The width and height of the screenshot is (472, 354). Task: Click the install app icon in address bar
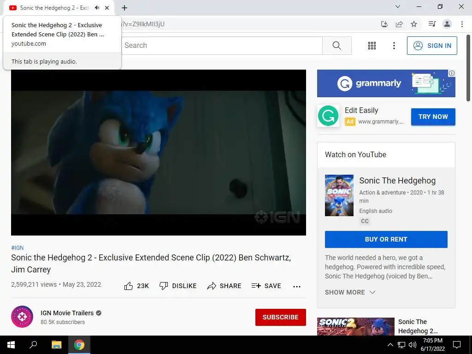[384, 24]
